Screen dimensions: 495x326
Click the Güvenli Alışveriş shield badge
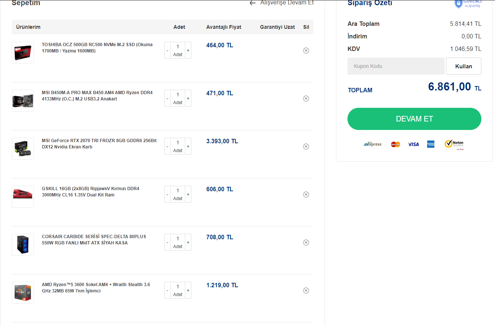point(458,4)
